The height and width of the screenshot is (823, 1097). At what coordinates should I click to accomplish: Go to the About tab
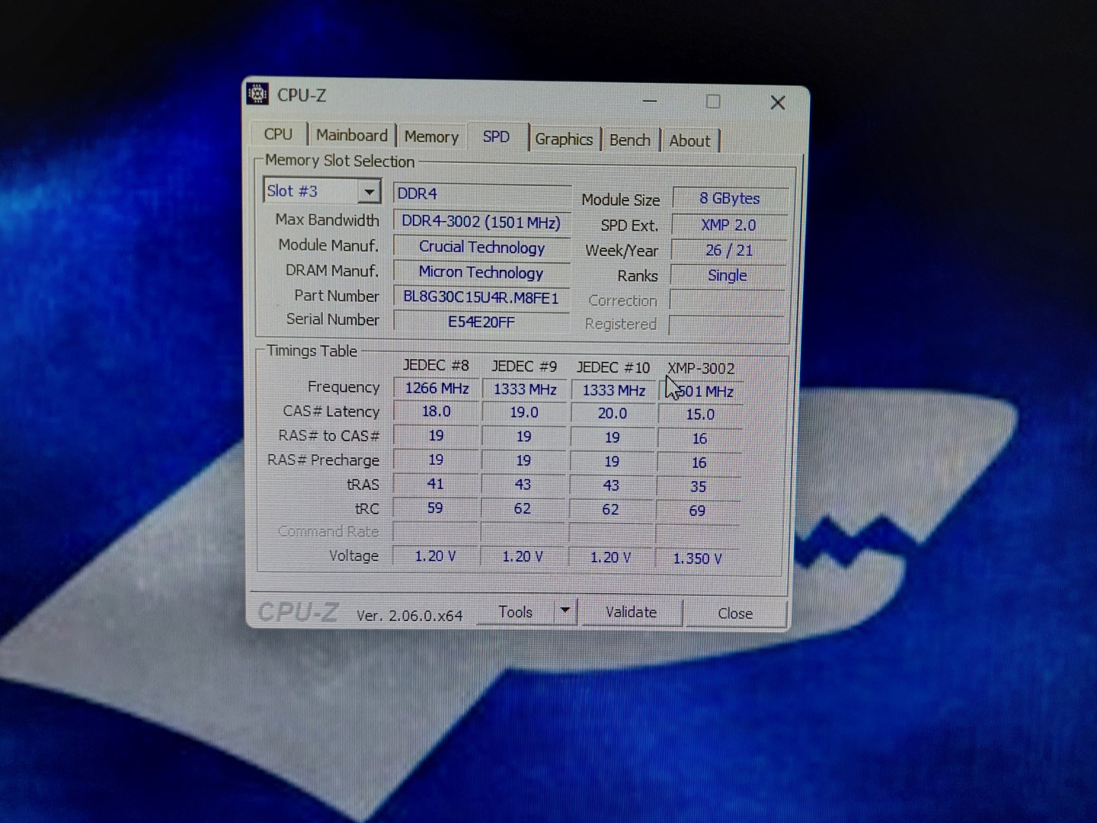[689, 141]
